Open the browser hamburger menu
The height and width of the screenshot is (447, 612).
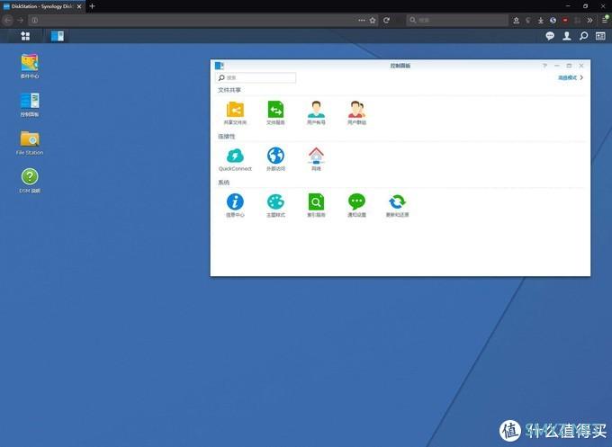[605, 19]
